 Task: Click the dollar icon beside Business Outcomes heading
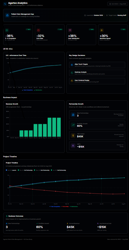7,216
